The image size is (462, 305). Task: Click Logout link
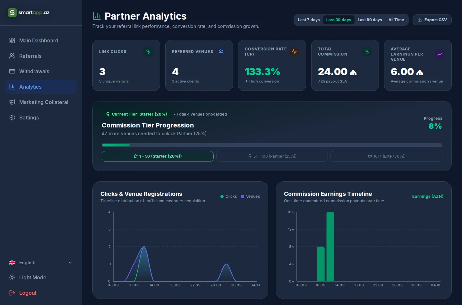[x=41, y=293]
